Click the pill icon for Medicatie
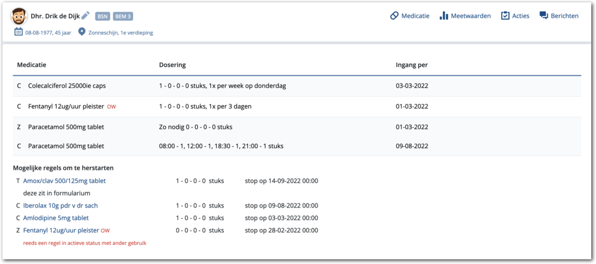Viewport: 596px width, 264px height. pyautogui.click(x=394, y=16)
